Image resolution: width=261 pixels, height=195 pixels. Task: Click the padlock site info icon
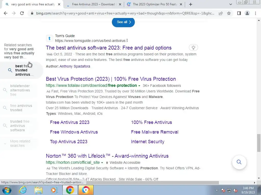click(x=32, y=13)
